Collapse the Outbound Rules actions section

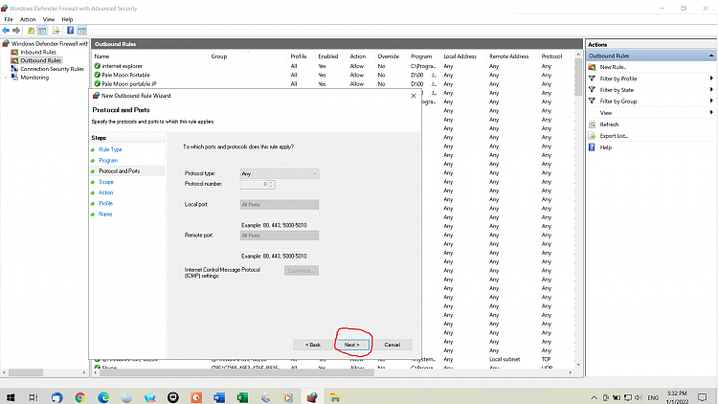click(x=711, y=56)
